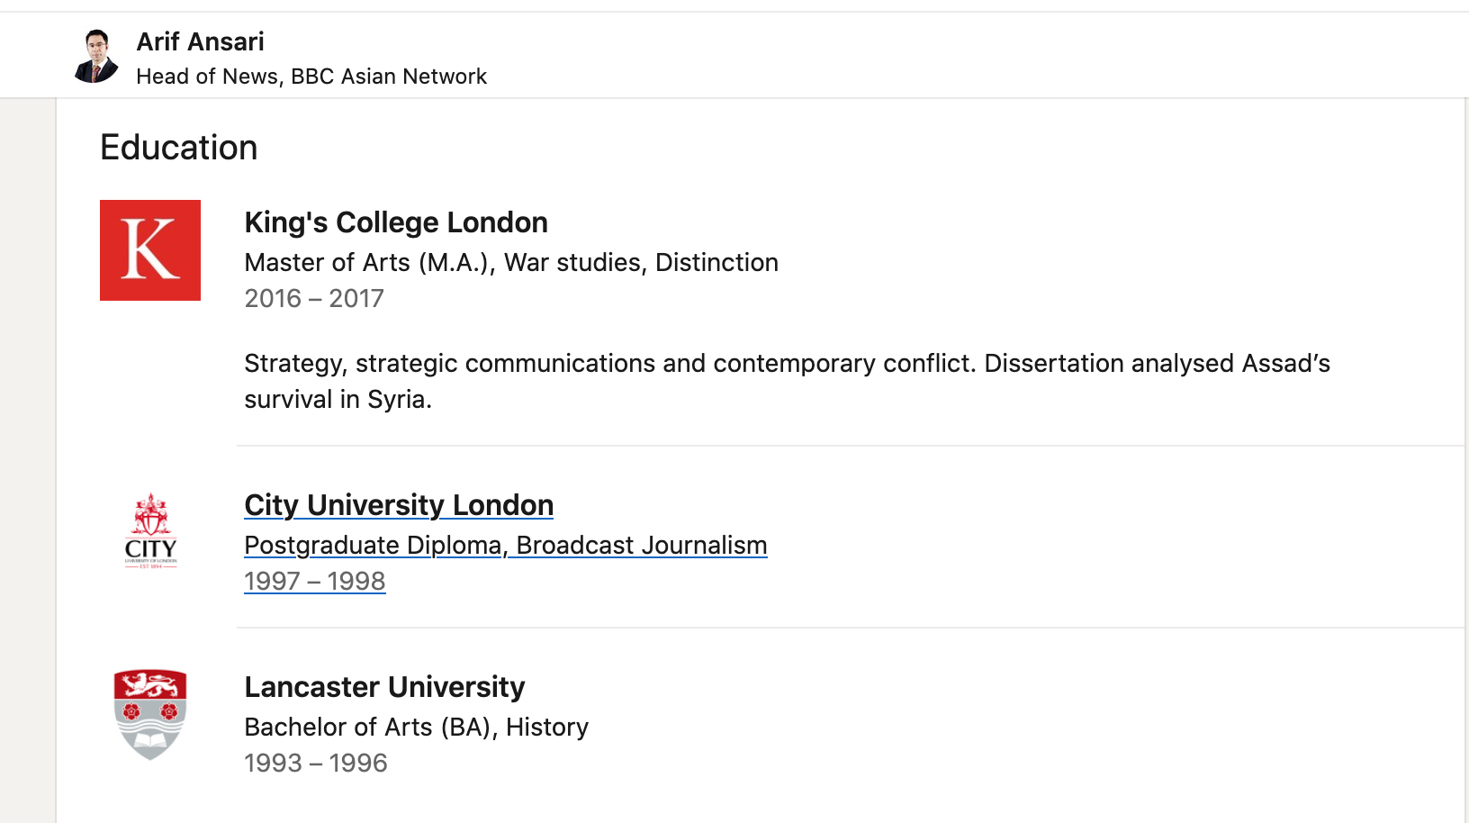The width and height of the screenshot is (1469, 823).
Task: Click the 1993 – 1996 date range
Action: [x=316, y=763]
